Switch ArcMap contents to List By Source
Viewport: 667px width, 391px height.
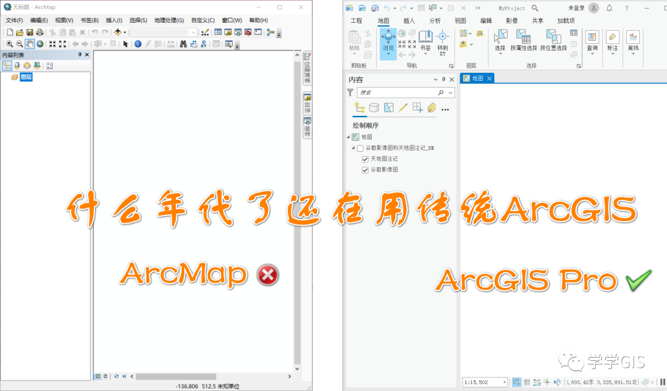(17, 65)
